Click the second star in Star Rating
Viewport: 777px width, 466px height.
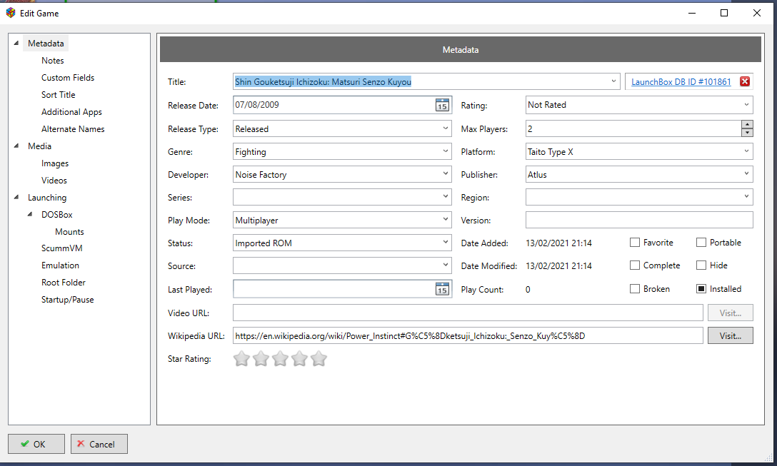tap(261, 358)
